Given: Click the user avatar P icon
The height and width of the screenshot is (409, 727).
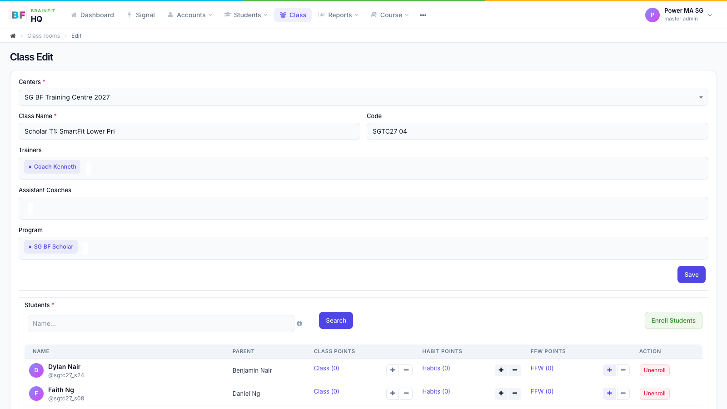Looking at the screenshot, I should click(652, 15).
